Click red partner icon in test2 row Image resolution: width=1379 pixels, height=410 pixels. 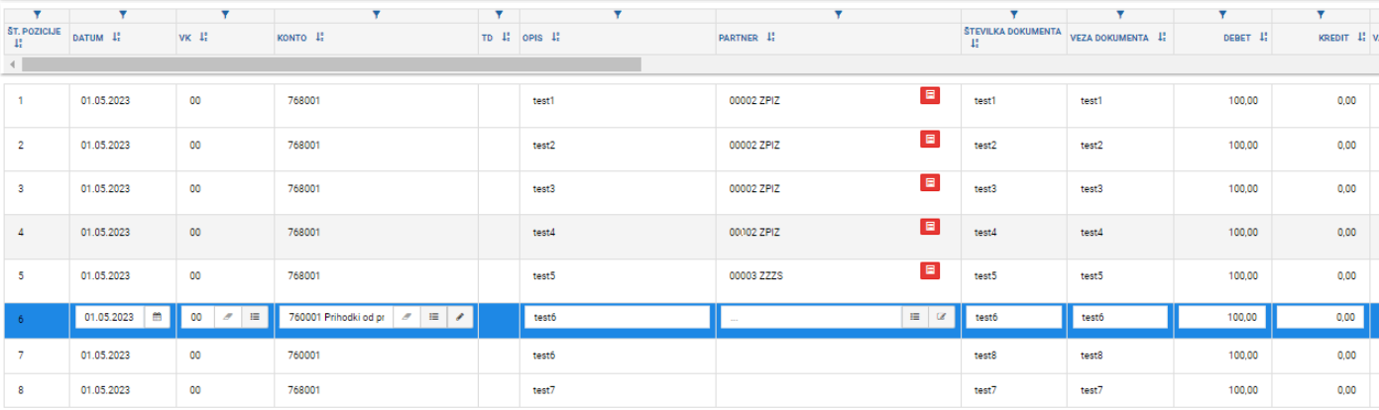pos(930,139)
